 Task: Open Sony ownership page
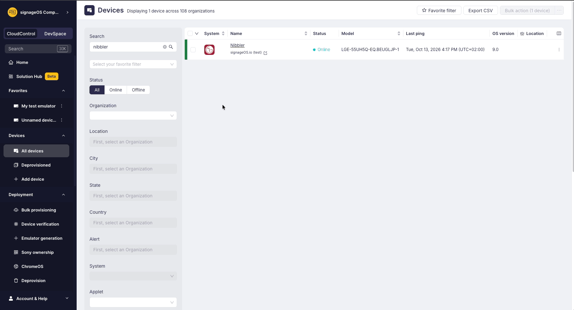(x=38, y=252)
